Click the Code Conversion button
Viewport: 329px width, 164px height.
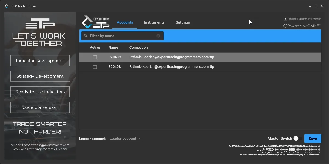click(40, 107)
